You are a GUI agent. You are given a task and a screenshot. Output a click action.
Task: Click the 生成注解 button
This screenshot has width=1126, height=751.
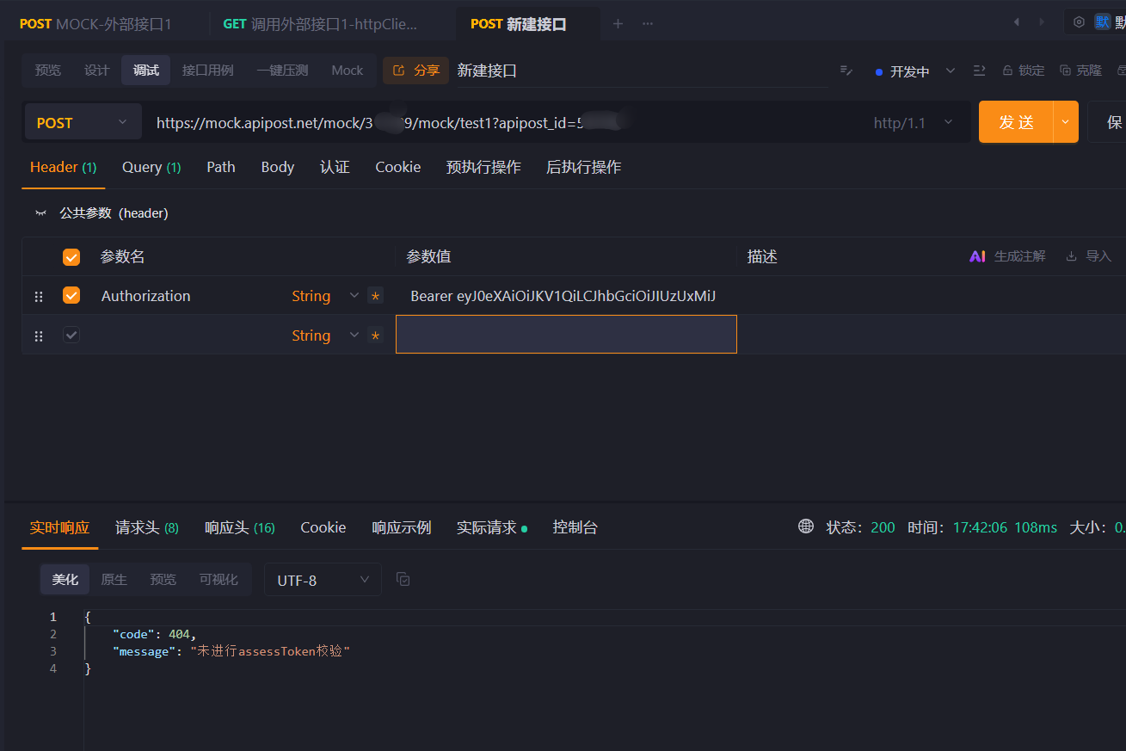pyautogui.click(x=1008, y=256)
